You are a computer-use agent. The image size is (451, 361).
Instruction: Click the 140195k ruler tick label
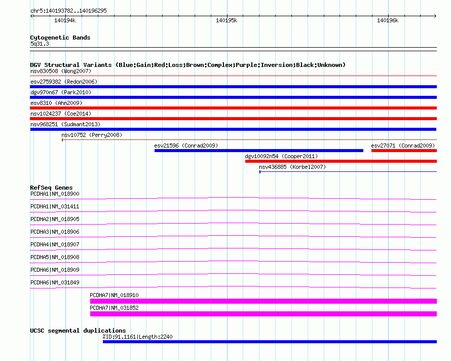coord(227,20)
